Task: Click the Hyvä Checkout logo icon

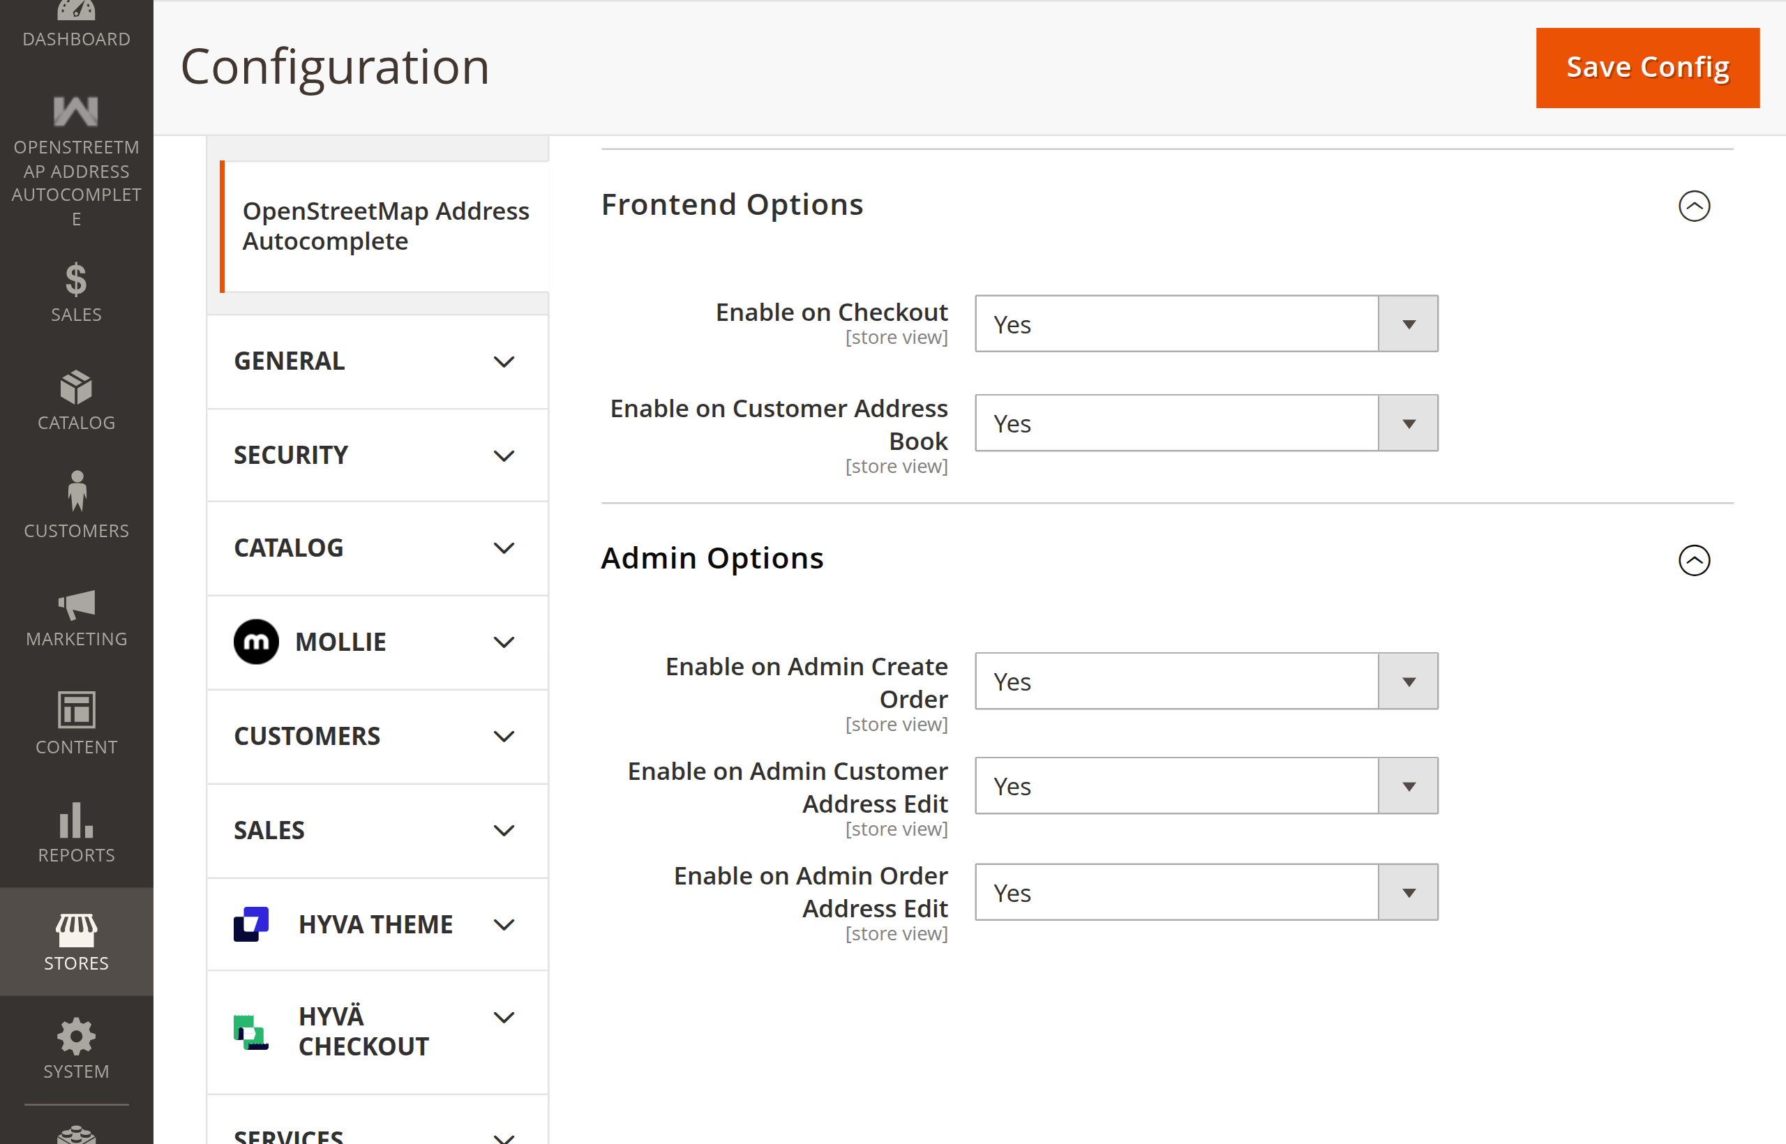Action: click(x=251, y=1032)
